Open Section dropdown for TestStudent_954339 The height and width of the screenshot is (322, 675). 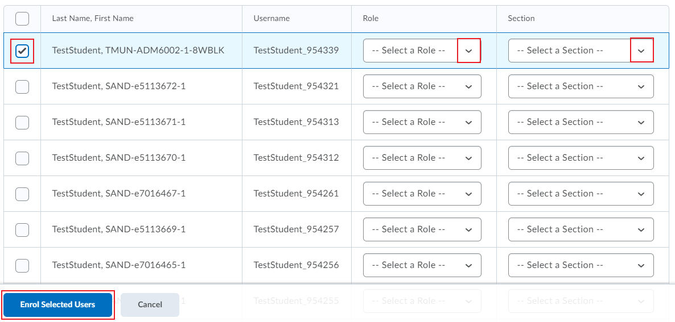[x=581, y=51]
